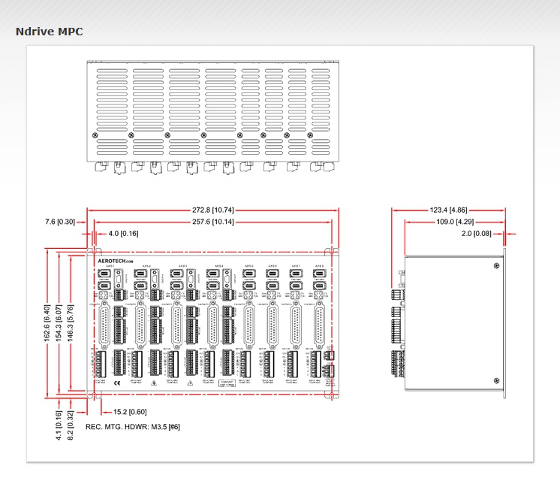Click the leftmost screw on top cover
Image resolution: width=560 pixels, height=478 pixels.
(95, 135)
